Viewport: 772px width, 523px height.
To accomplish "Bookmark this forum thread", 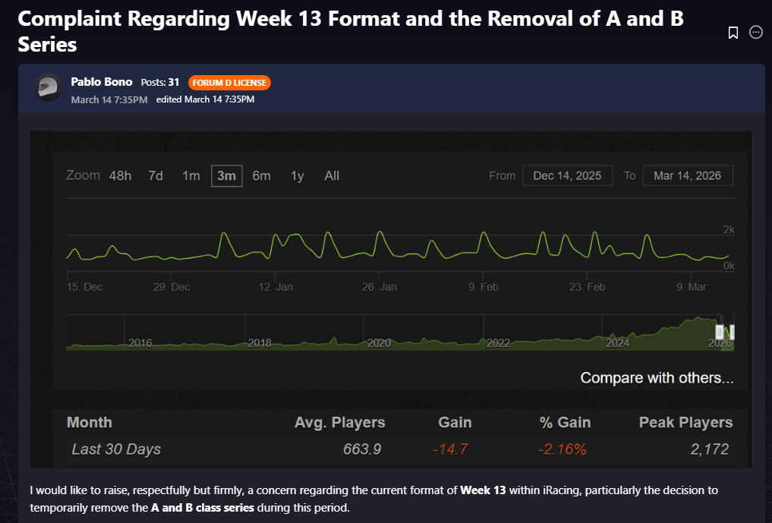I will (x=733, y=33).
